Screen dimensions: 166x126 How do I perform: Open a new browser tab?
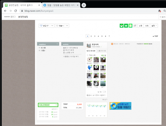84,5
